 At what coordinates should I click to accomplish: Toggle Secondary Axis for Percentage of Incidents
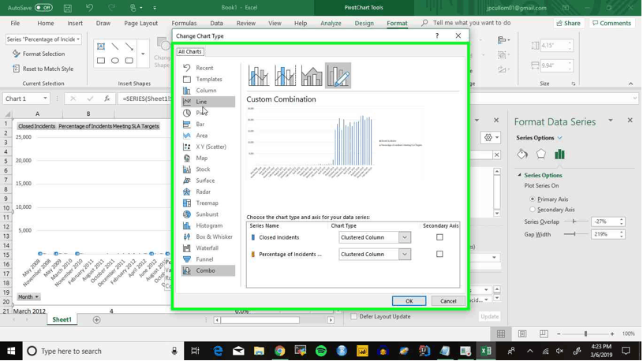(439, 254)
